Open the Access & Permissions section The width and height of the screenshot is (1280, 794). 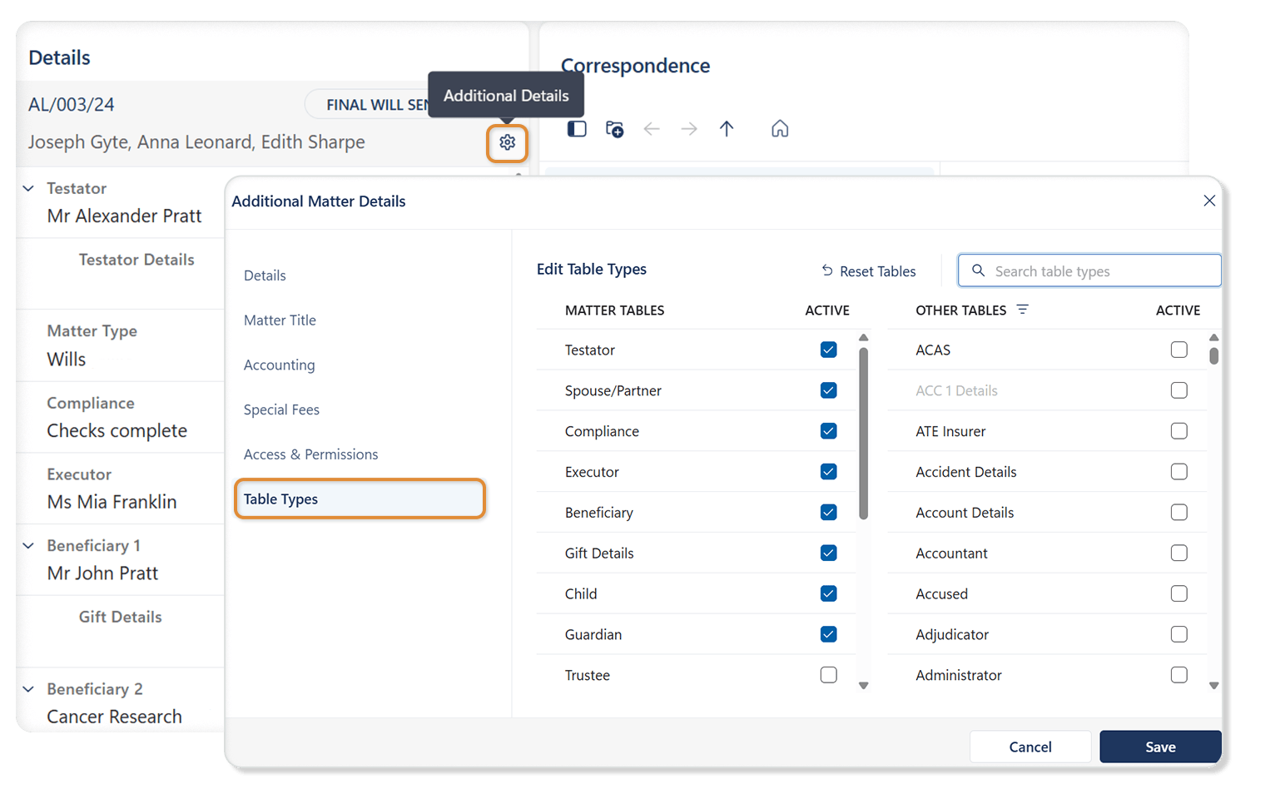coord(310,454)
